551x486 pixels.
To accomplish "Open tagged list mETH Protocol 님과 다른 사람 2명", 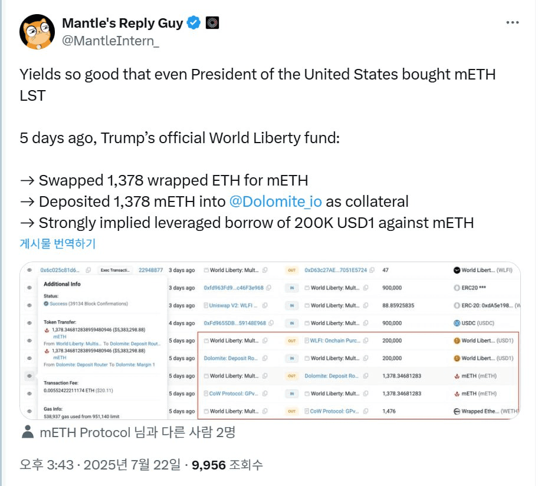I will click(137, 432).
